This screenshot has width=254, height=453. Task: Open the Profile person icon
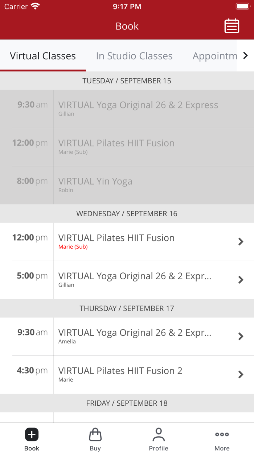(159, 434)
